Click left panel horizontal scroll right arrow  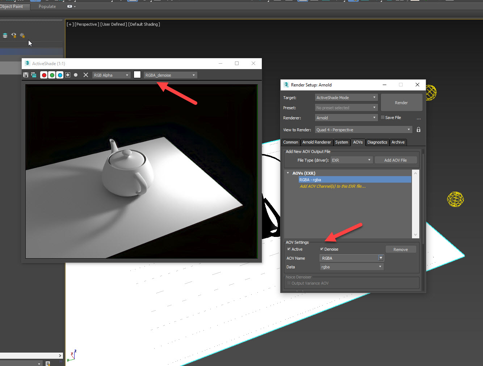(x=60, y=356)
